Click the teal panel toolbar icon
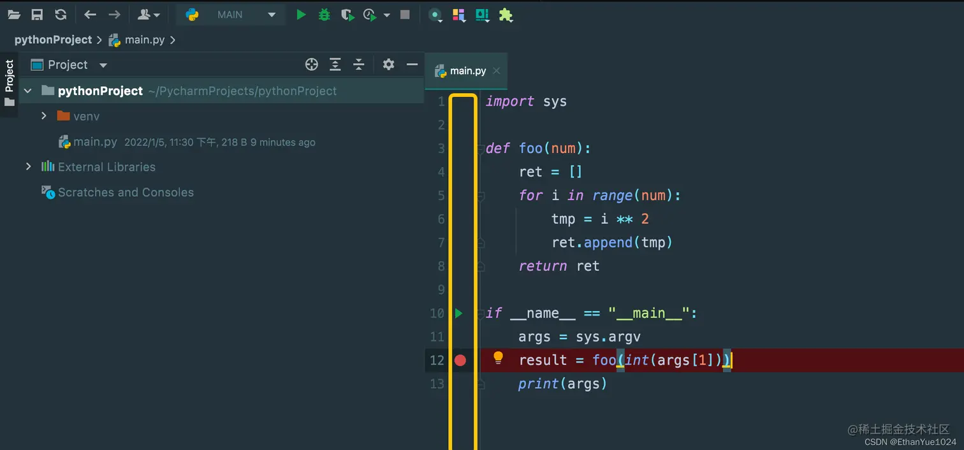Image resolution: width=964 pixels, height=450 pixels. [482, 15]
